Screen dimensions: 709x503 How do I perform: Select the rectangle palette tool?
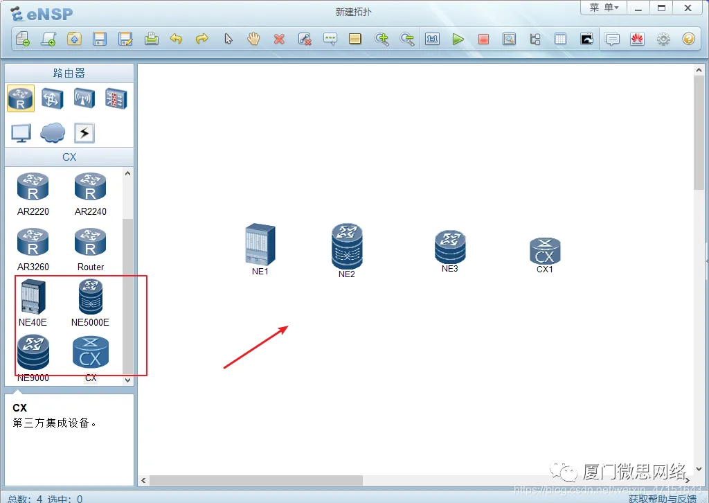[x=355, y=39]
